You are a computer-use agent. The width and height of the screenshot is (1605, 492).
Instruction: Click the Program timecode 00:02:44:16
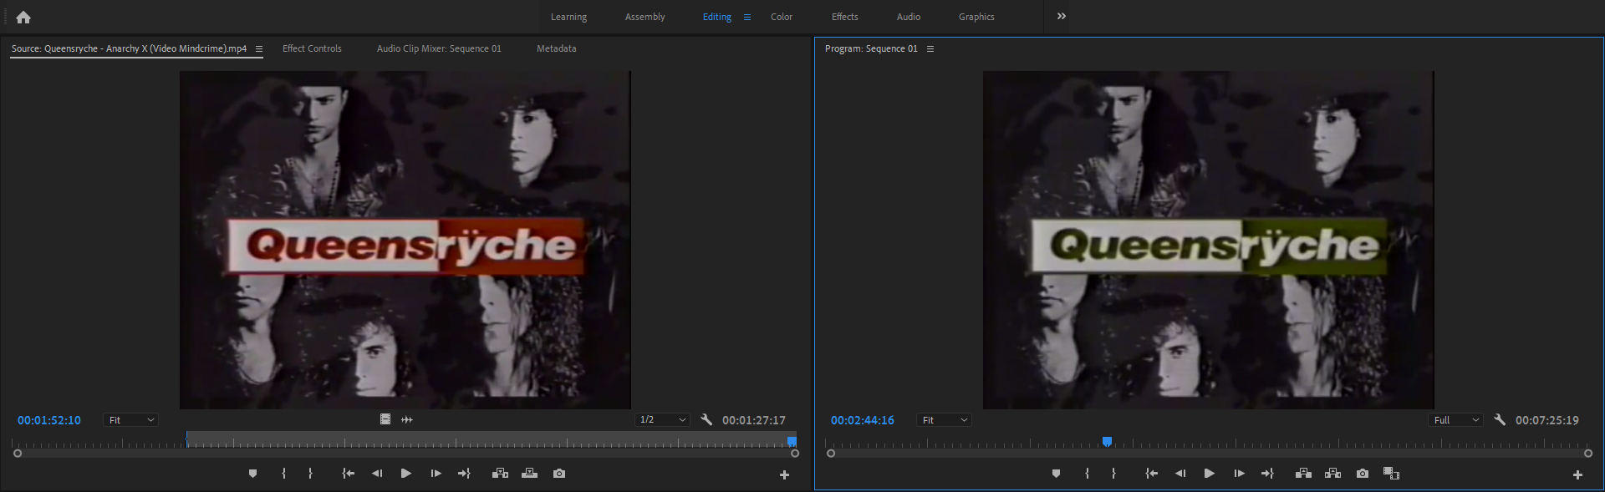click(x=863, y=420)
